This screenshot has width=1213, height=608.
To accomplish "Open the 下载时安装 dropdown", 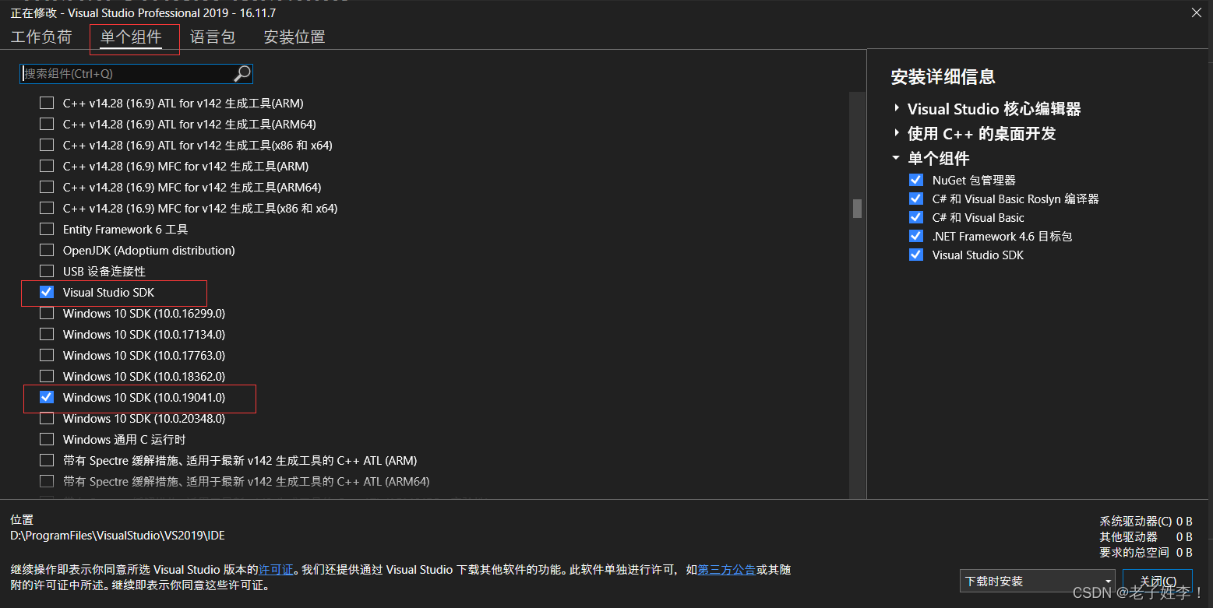I will (x=1038, y=582).
